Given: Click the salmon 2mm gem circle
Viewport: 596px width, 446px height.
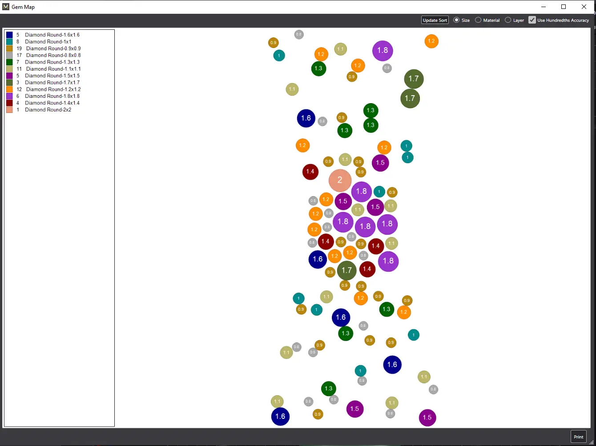Looking at the screenshot, I should tap(340, 181).
